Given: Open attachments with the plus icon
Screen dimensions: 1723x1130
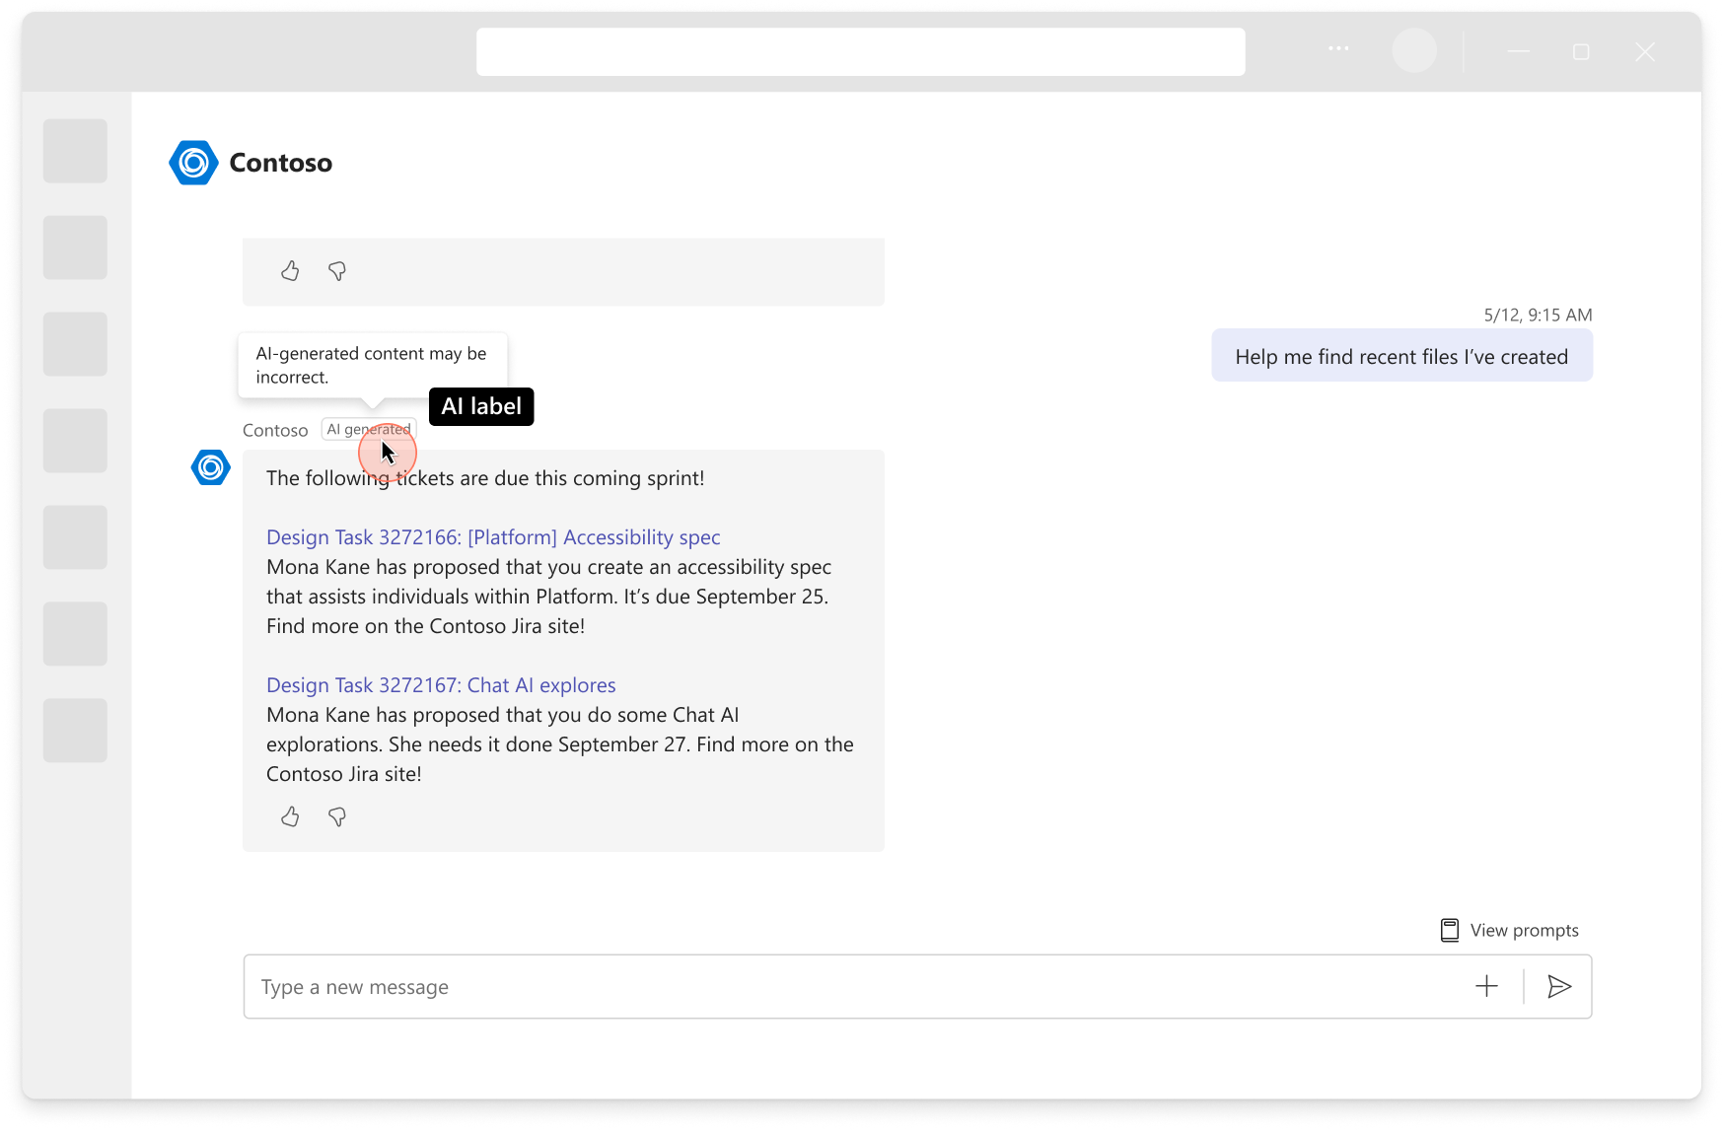Looking at the screenshot, I should [1485, 986].
